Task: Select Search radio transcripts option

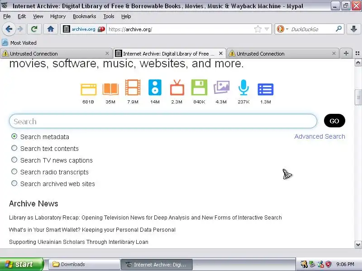Action: tap(14, 172)
